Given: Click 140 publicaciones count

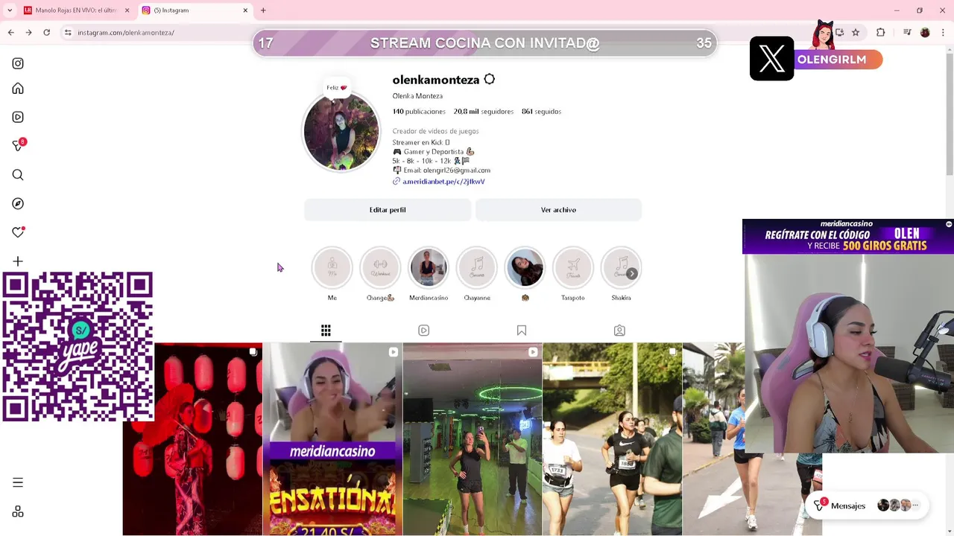Looking at the screenshot, I should [419, 112].
